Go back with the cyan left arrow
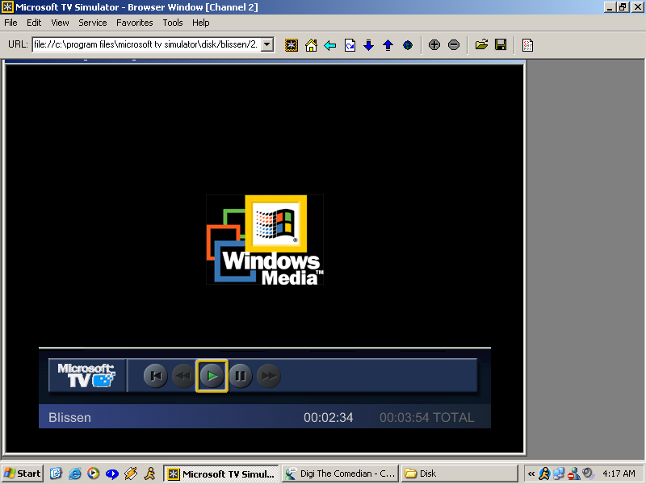 click(x=330, y=45)
